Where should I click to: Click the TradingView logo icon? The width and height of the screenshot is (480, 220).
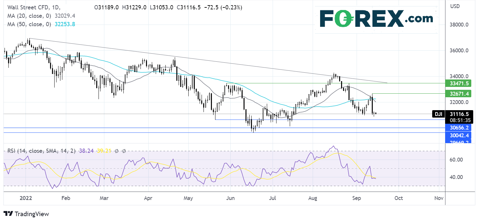[x=8, y=214]
